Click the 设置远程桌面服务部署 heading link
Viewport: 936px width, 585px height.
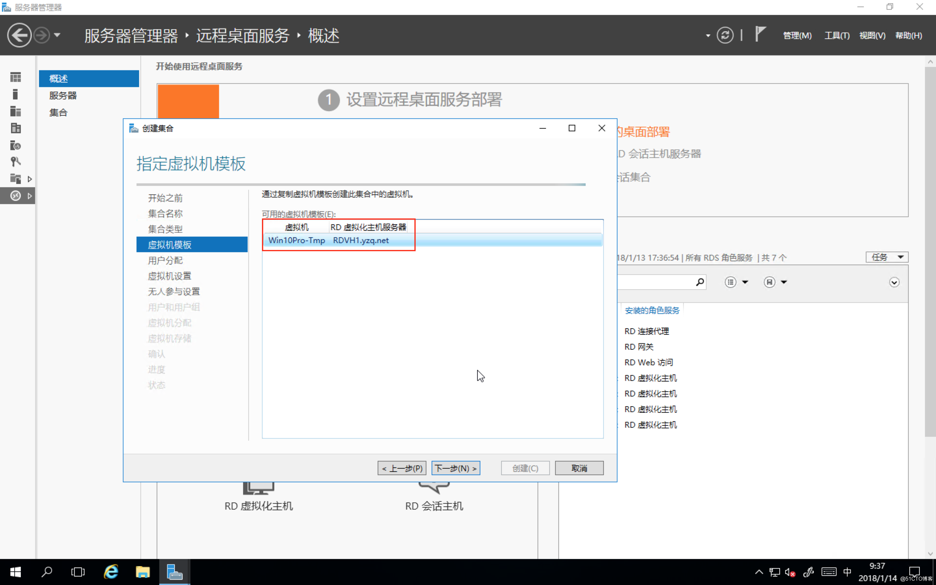coord(424,100)
